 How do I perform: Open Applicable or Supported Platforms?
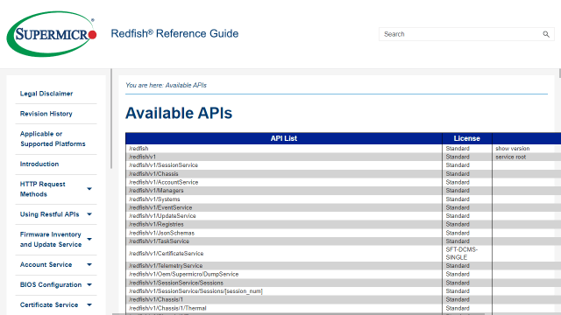tap(53, 139)
